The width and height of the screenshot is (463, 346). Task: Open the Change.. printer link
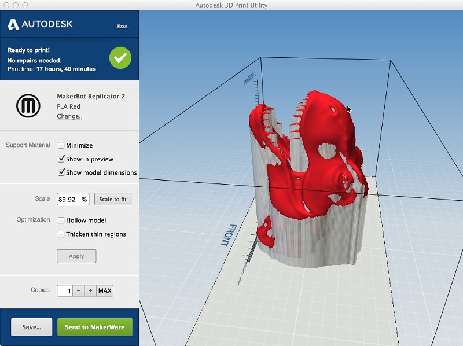coord(69,116)
